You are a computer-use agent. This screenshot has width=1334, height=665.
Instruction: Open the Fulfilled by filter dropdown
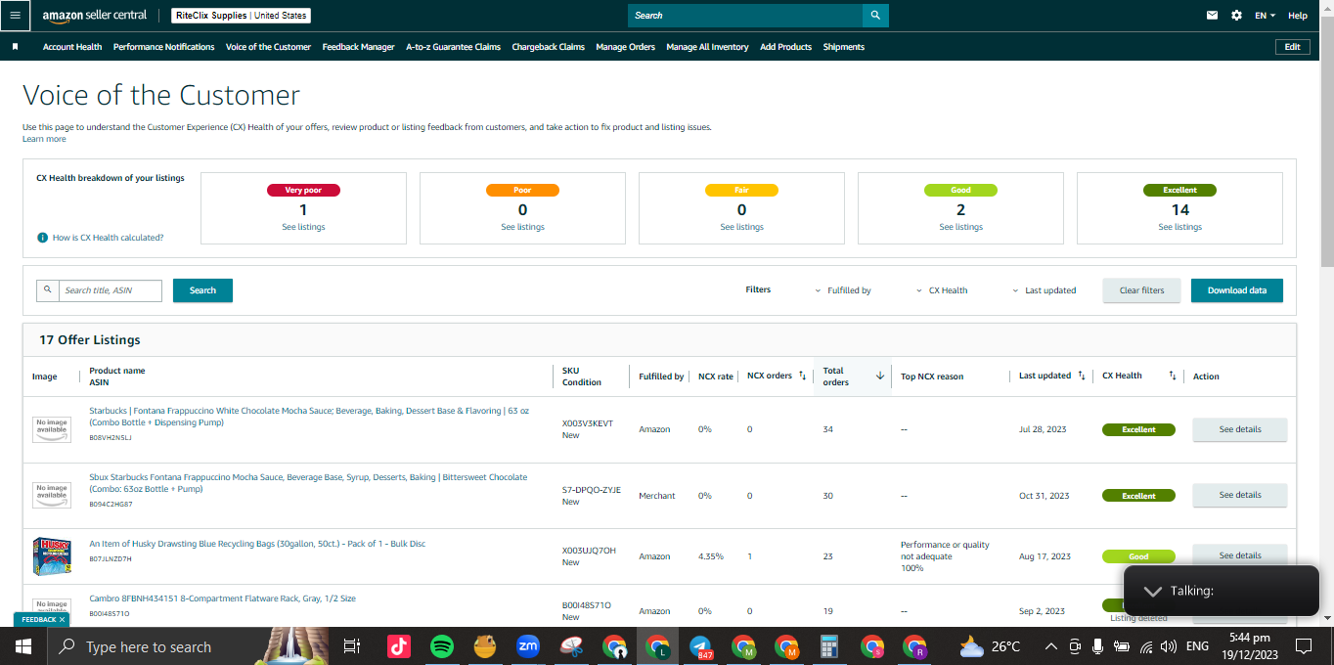tap(843, 290)
